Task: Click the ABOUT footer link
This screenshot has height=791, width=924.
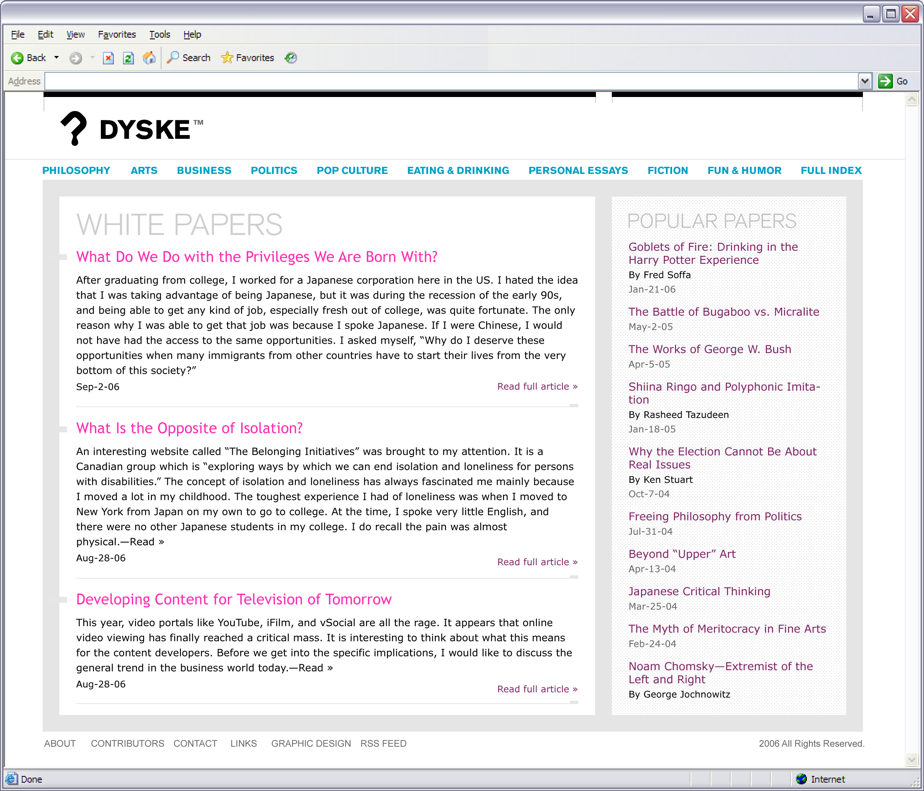Action: click(60, 743)
